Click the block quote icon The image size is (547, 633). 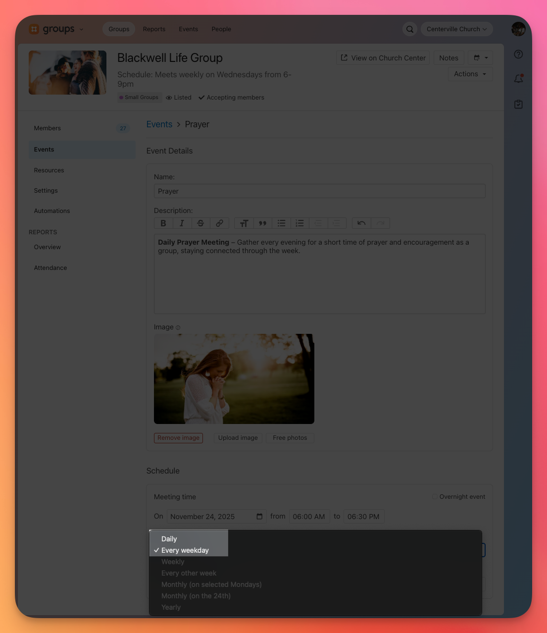(262, 223)
